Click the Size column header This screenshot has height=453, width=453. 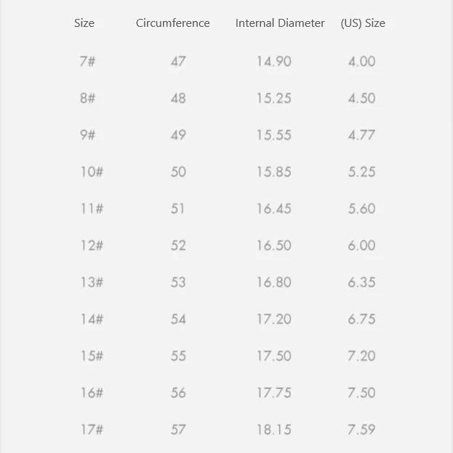pyautogui.click(x=84, y=23)
